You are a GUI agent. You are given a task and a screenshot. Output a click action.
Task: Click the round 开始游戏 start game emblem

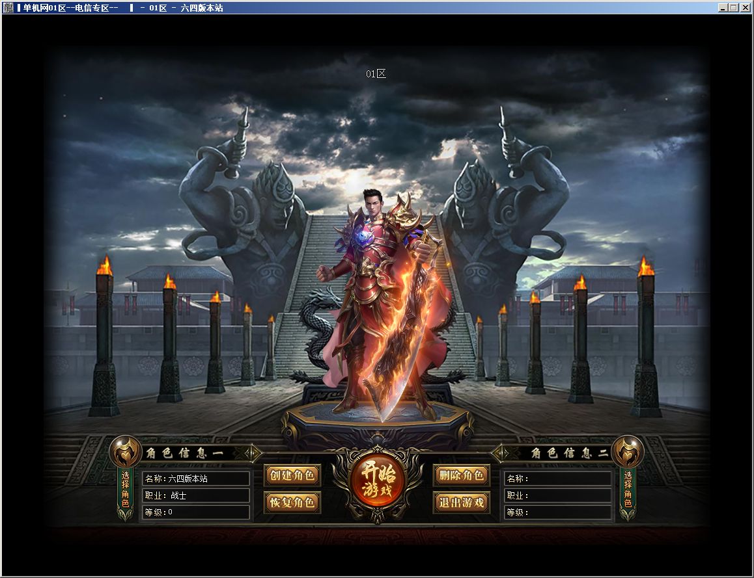(x=377, y=480)
